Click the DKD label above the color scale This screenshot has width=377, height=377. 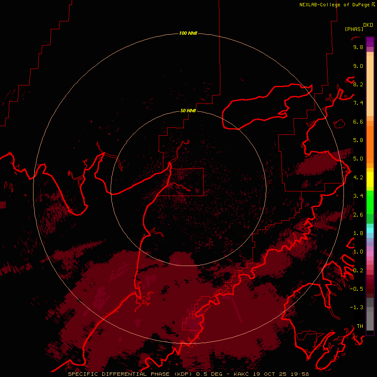point(368,25)
